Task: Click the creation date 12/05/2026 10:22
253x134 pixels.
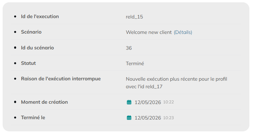Action: tap(154, 102)
